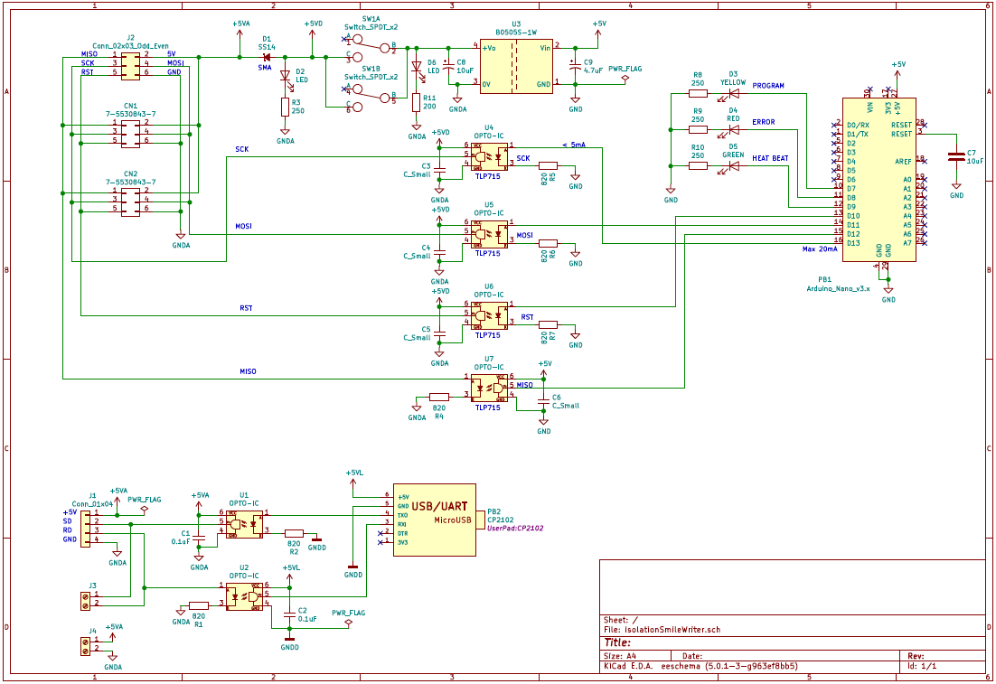
Task: Click the Arduino Nano PB1 module body
Action: tap(879, 180)
